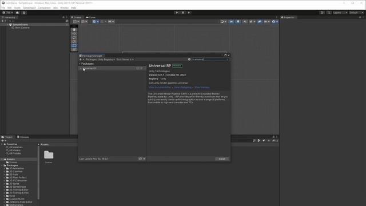Open the GameObject menu

click(x=29, y=7)
